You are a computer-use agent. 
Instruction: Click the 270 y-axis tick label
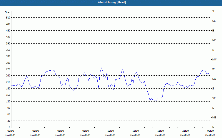pyautogui.click(x=8, y=69)
